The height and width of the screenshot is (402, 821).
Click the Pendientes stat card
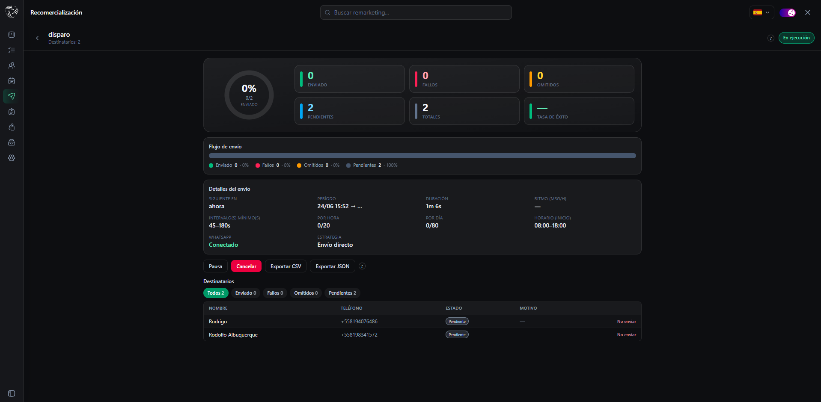coord(350,111)
